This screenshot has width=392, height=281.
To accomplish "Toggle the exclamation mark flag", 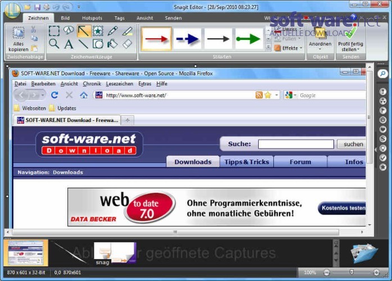I will click(x=383, y=92).
